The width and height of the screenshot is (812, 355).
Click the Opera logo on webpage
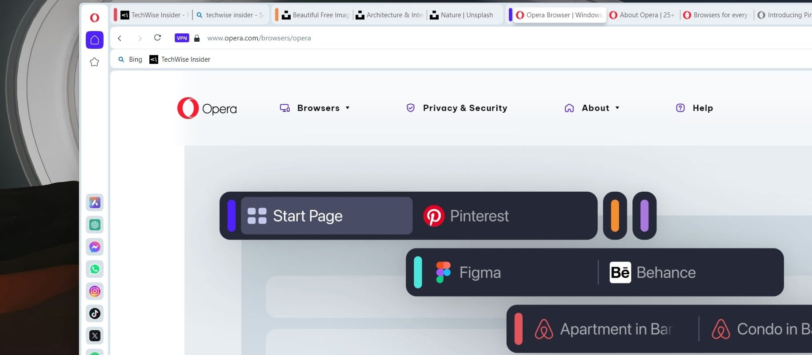point(207,108)
